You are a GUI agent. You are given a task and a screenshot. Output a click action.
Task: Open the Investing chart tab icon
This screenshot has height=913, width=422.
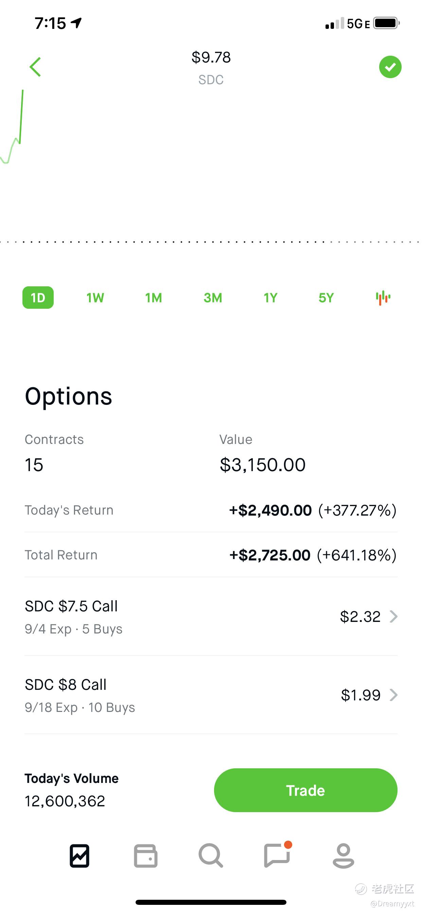[80, 856]
